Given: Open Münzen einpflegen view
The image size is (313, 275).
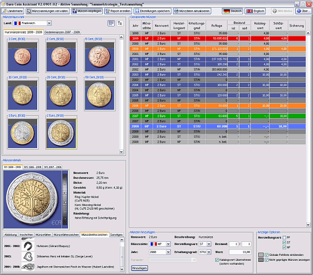Looking at the screenshot, I should pyautogui.click(x=87, y=11).
